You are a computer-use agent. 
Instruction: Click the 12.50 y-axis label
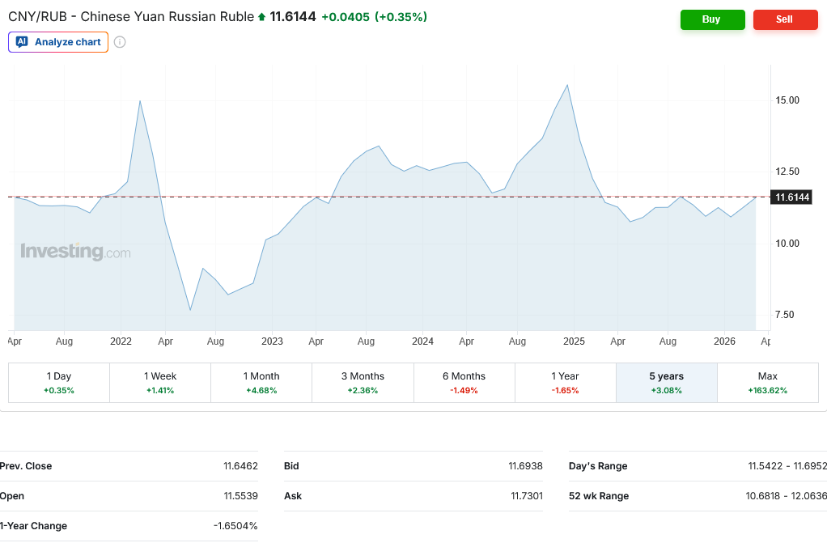coord(787,172)
